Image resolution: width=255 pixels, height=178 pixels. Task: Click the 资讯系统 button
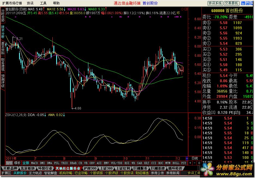pos(215,3)
